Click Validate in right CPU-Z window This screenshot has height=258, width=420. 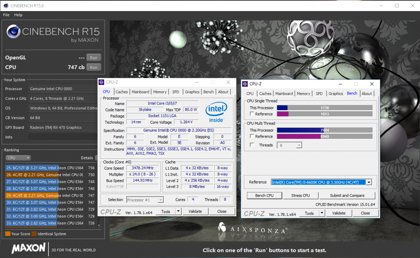tap(338, 213)
